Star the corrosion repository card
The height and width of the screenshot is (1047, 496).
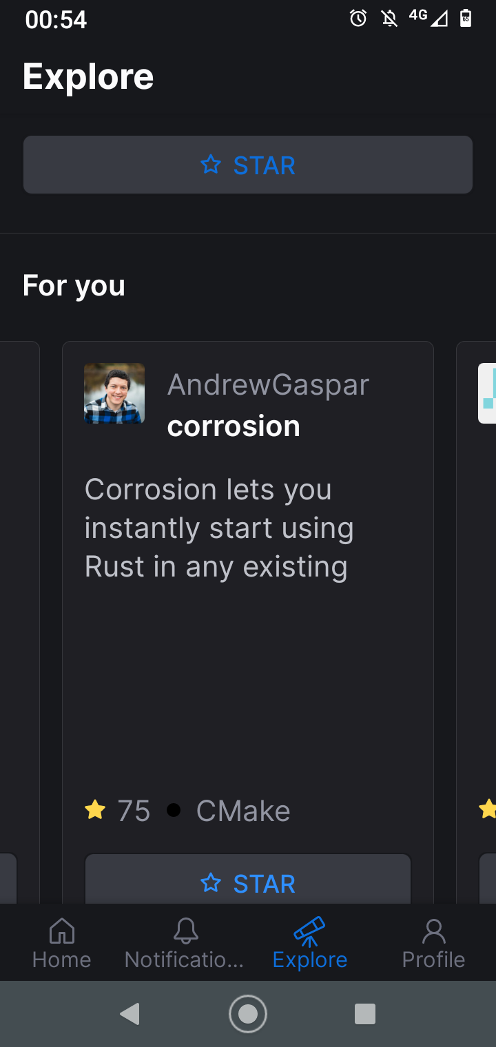(248, 882)
